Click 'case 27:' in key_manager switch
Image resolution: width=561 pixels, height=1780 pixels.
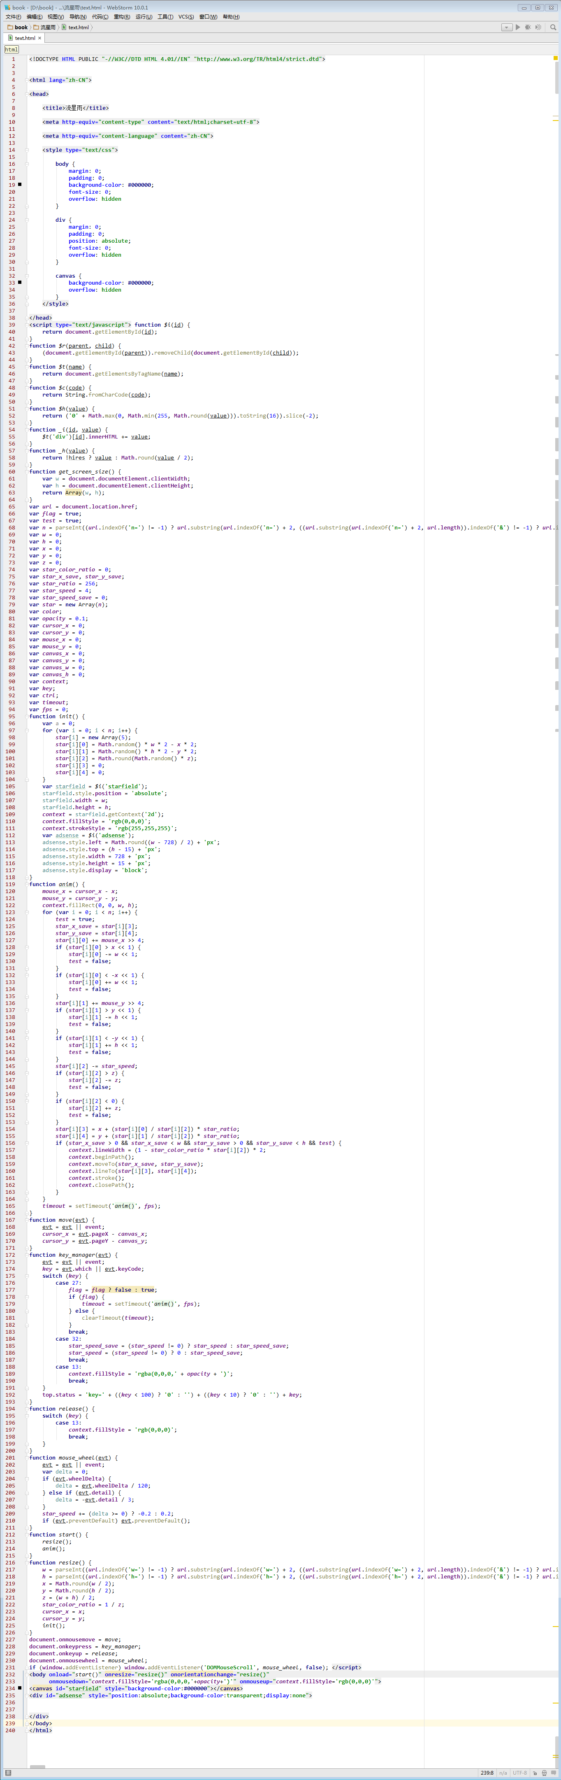(68, 1283)
